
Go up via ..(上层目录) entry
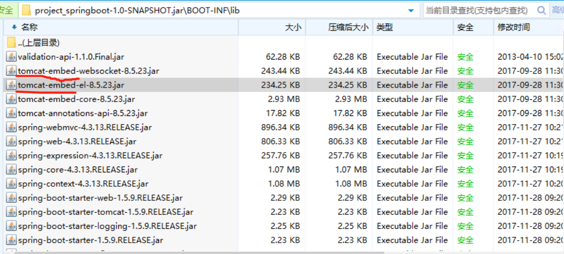(x=39, y=43)
